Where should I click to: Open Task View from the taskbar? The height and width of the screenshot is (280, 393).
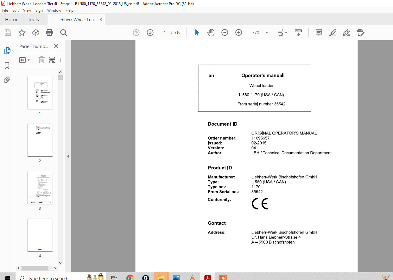coord(114,277)
